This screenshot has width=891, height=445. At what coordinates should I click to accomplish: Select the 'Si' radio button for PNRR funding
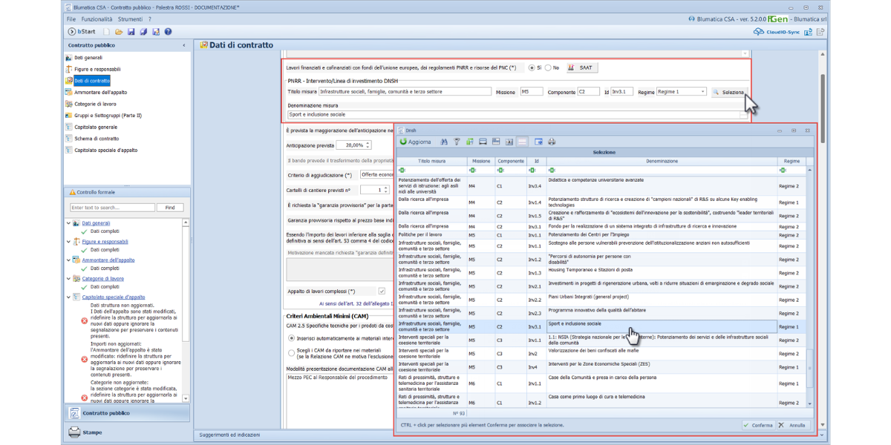pos(532,67)
